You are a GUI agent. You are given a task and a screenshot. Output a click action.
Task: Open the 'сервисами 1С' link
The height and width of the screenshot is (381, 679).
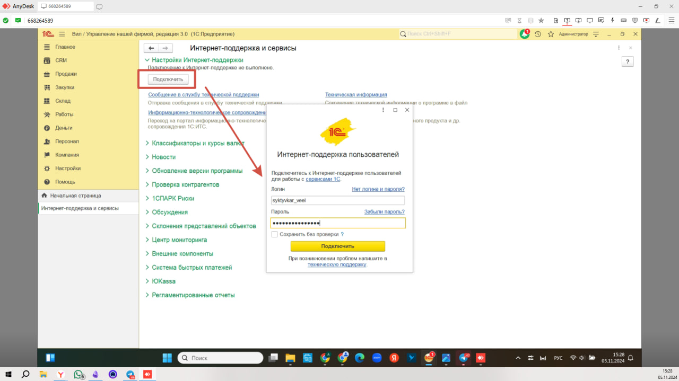[323, 179]
